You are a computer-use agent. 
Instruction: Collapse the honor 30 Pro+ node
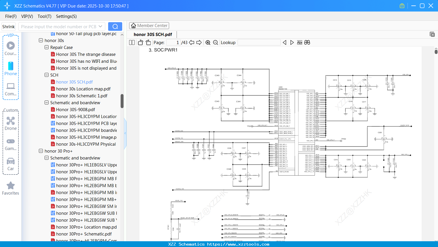pyautogui.click(x=41, y=151)
